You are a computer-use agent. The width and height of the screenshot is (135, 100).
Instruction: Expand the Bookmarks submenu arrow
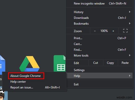coord(130,23)
